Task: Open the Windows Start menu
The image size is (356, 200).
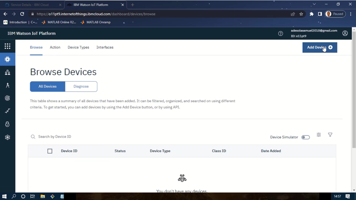Action: pos(4,196)
